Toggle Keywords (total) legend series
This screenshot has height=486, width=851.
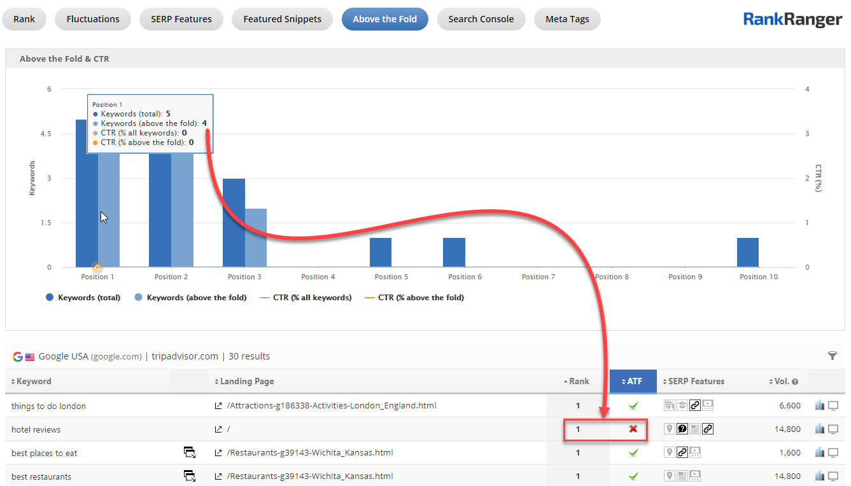coord(83,297)
